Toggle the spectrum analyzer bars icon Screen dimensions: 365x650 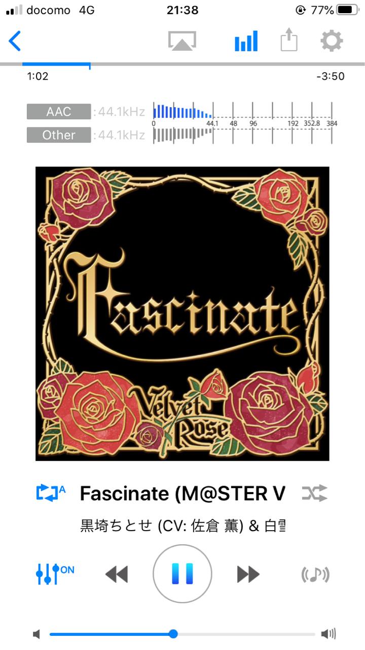coord(246,41)
